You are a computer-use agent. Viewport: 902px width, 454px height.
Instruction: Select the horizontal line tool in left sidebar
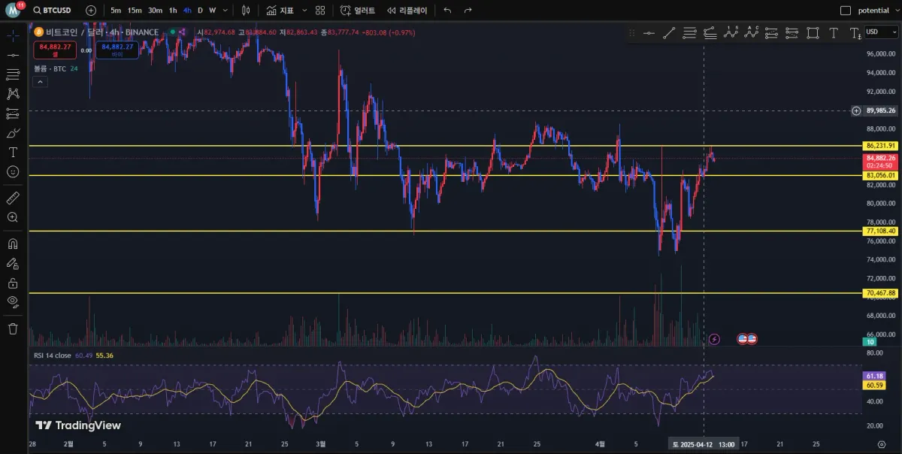[12, 55]
